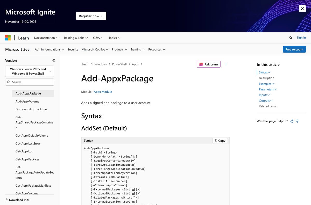The width and height of the screenshot is (311, 205).
Task: Click the Appx breadcrumb
Action: pos(135,64)
